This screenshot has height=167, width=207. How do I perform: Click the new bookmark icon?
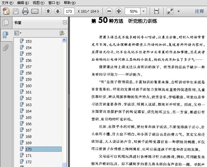click(62, 33)
